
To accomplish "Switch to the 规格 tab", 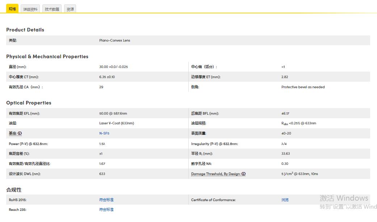I will pos(12,9).
